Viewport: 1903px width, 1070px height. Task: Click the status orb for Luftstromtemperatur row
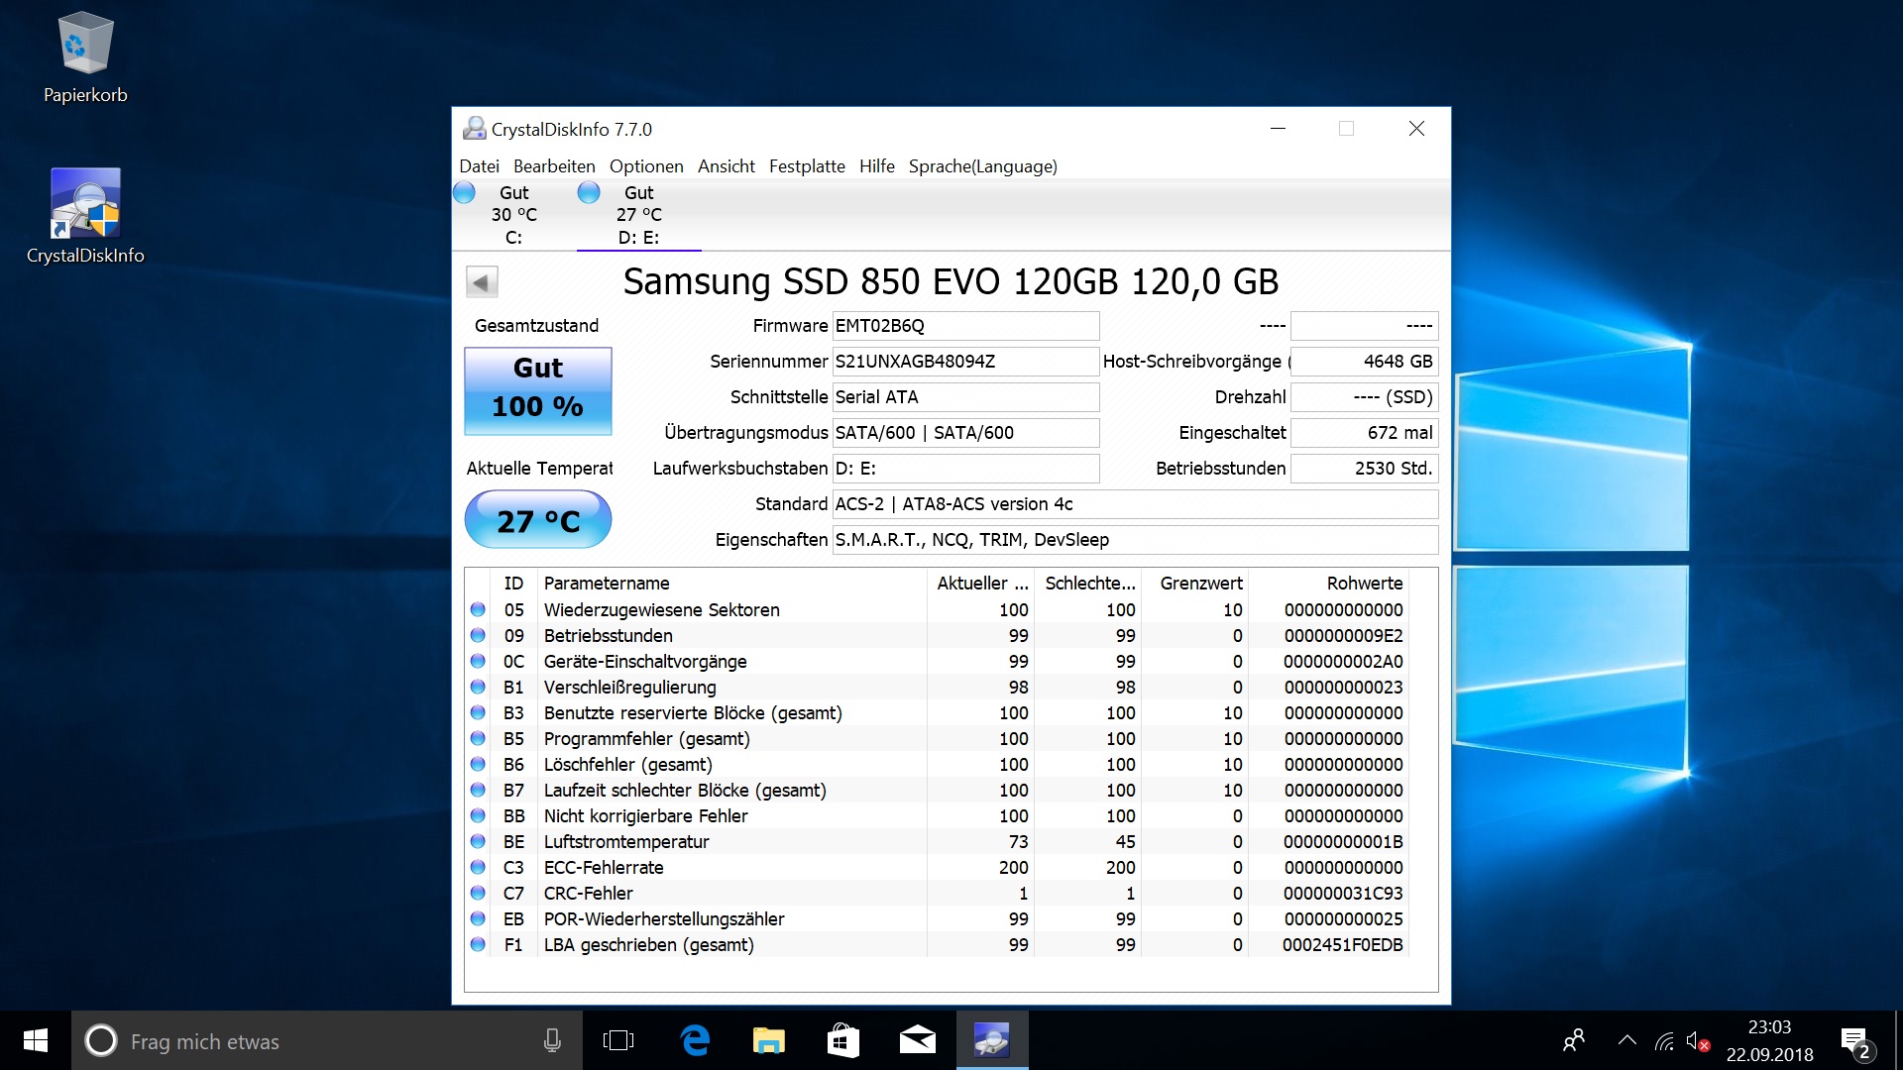pyautogui.click(x=478, y=841)
